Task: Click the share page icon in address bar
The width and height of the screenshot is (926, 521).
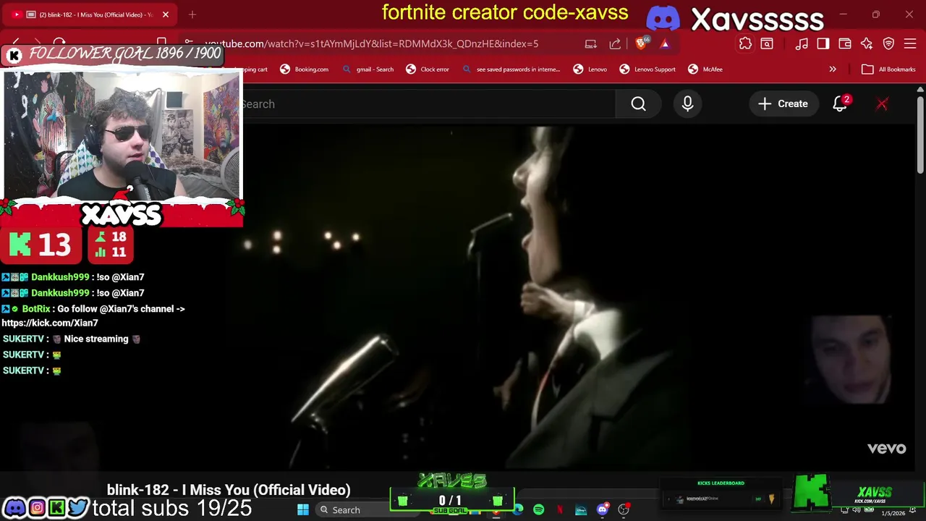Action: click(615, 43)
